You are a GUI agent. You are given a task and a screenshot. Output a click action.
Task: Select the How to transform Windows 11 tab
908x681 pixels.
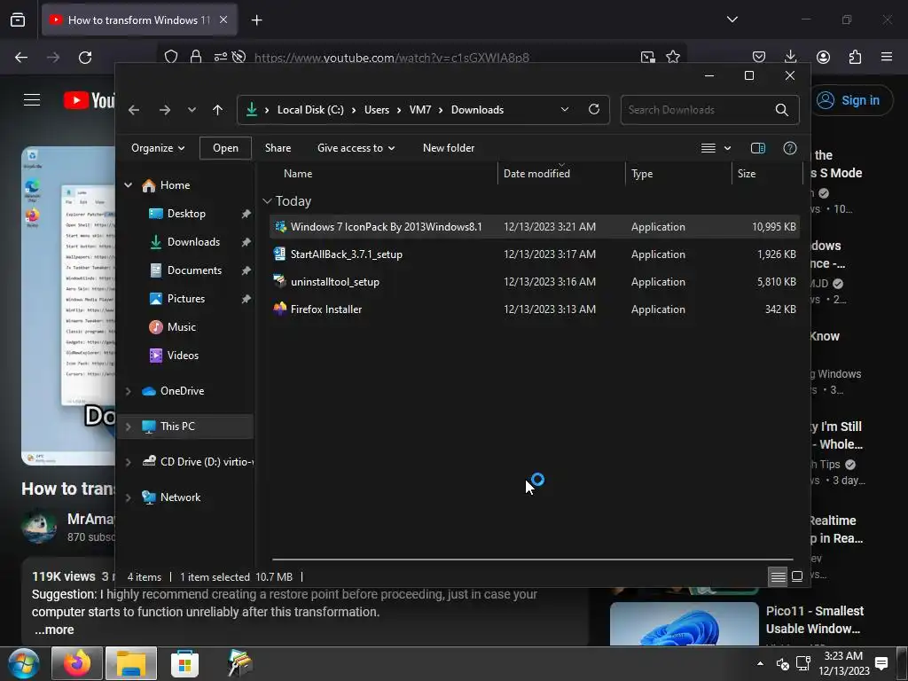[139, 20]
